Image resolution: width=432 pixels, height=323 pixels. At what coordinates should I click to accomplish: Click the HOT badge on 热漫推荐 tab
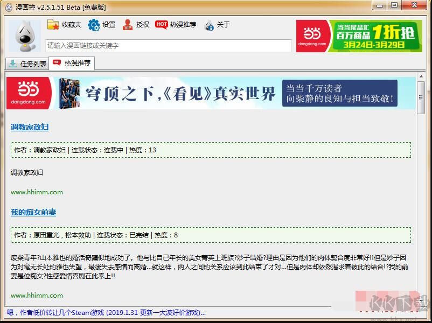[58, 62]
